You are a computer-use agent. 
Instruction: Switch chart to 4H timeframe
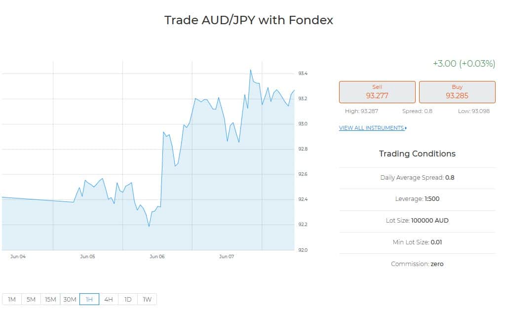click(109, 300)
